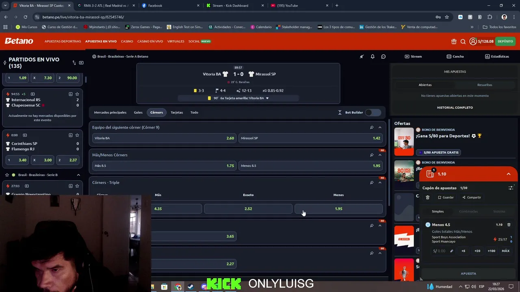Toggle the Bet Builder switch

(x=373, y=112)
